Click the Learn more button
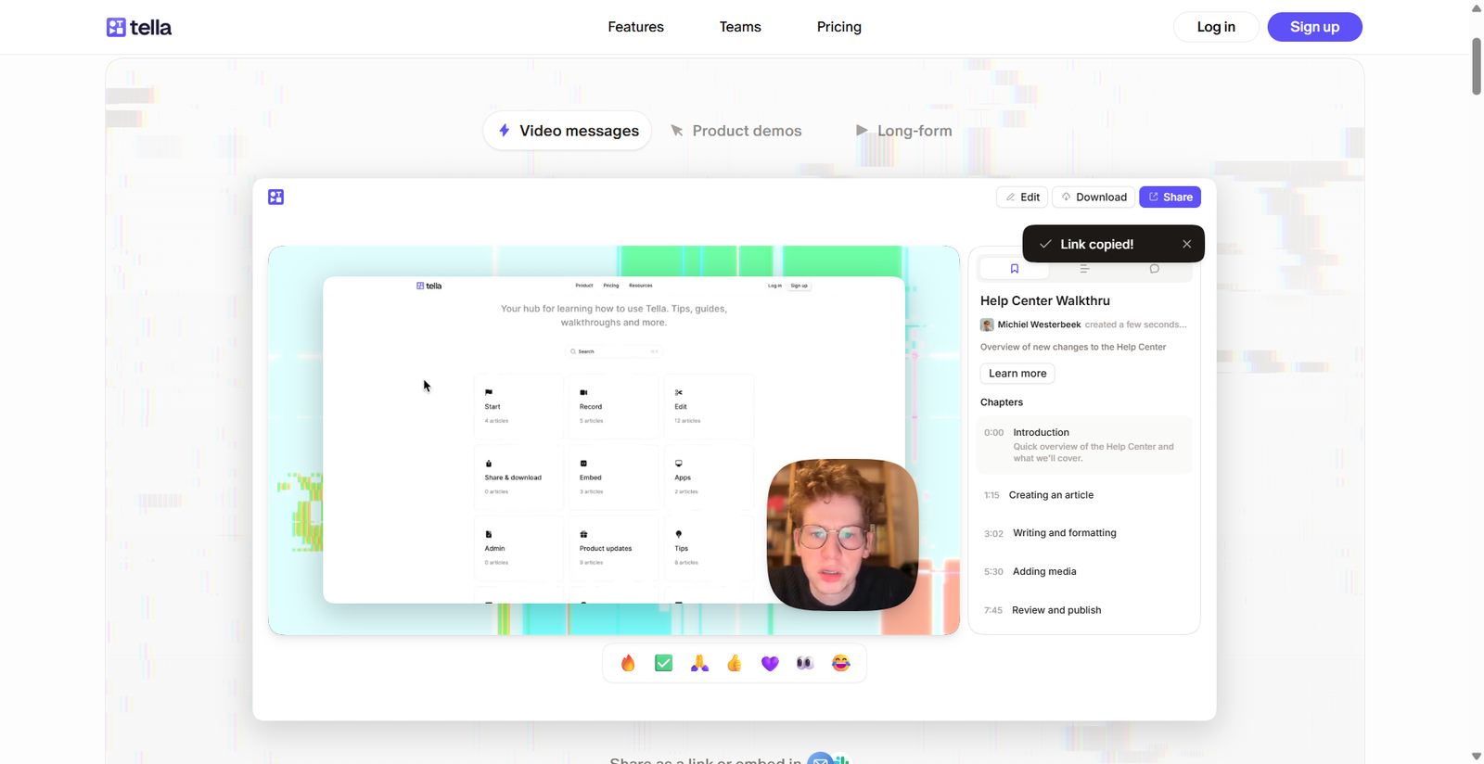 pyautogui.click(x=1017, y=374)
